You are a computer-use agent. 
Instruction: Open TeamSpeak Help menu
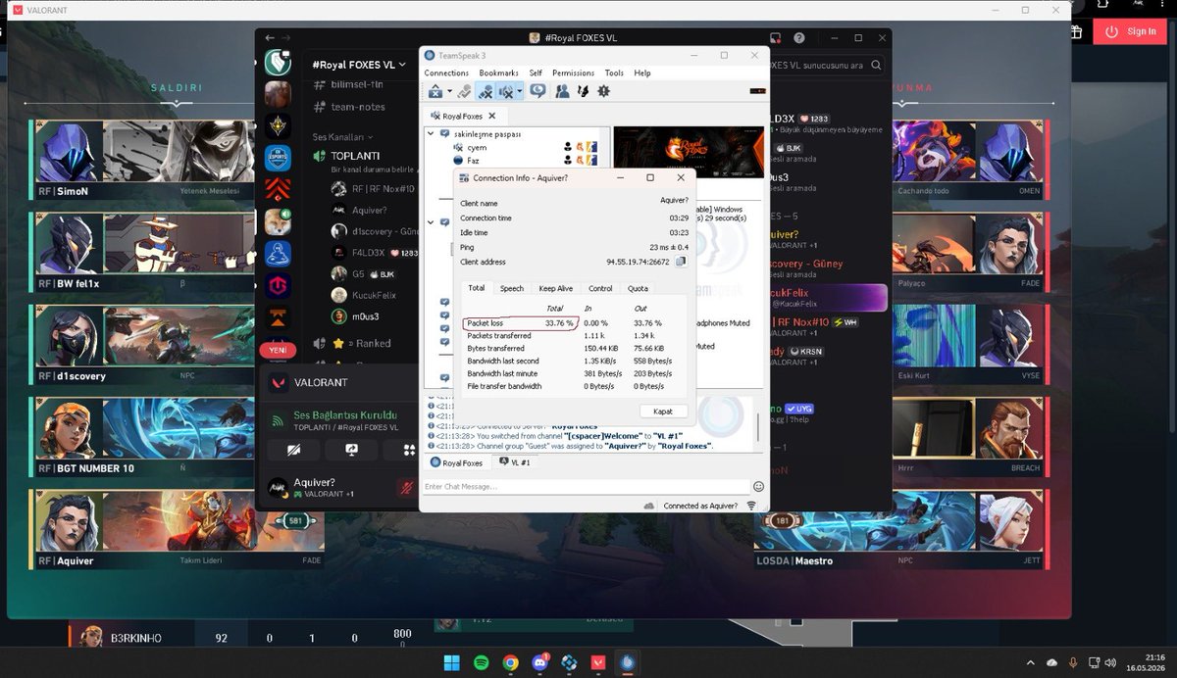tap(642, 73)
